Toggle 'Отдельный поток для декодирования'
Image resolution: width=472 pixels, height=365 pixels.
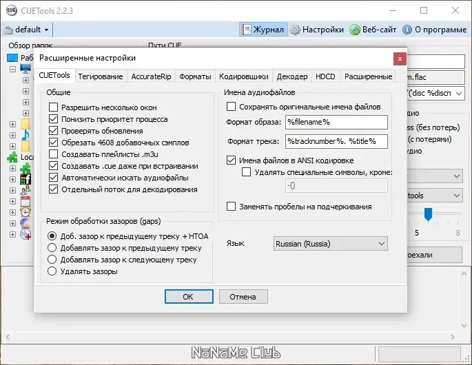pyautogui.click(x=53, y=189)
